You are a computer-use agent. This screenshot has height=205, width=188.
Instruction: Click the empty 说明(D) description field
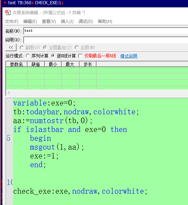click(106, 40)
